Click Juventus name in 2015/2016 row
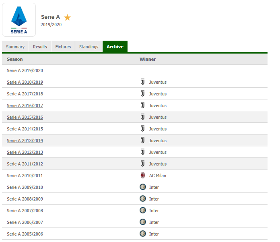This screenshot has height=242, width=280. pos(158,117)
